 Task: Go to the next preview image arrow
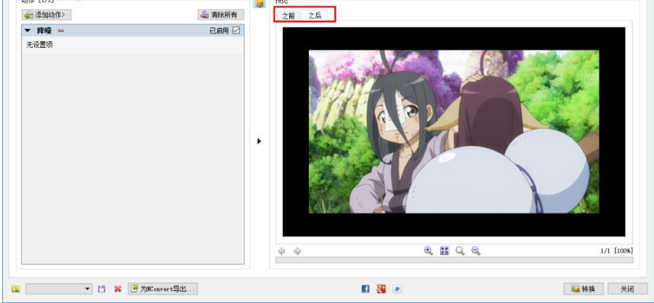297,251
